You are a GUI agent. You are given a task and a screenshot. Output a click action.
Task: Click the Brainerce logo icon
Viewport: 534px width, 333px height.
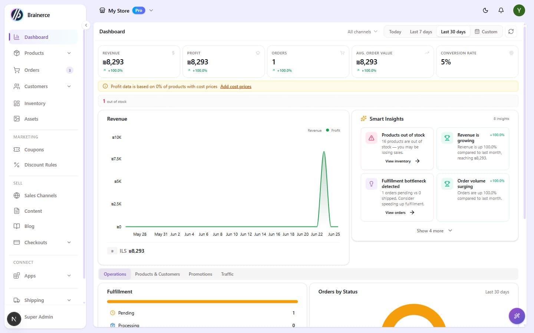(17, 15)
